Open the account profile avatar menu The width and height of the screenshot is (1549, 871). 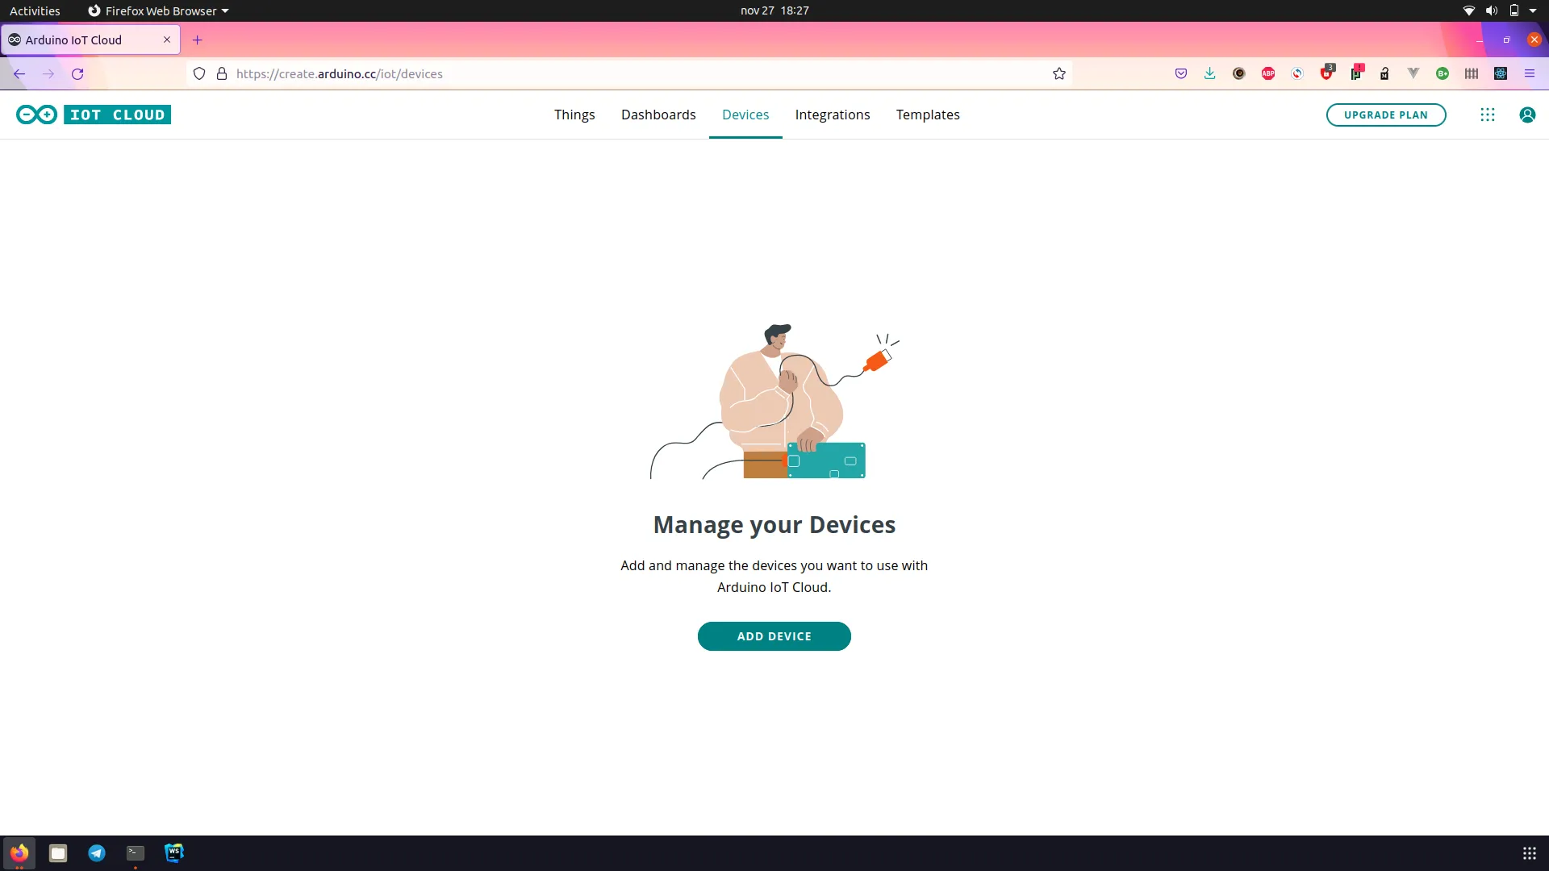click(x=1527, y=115)
